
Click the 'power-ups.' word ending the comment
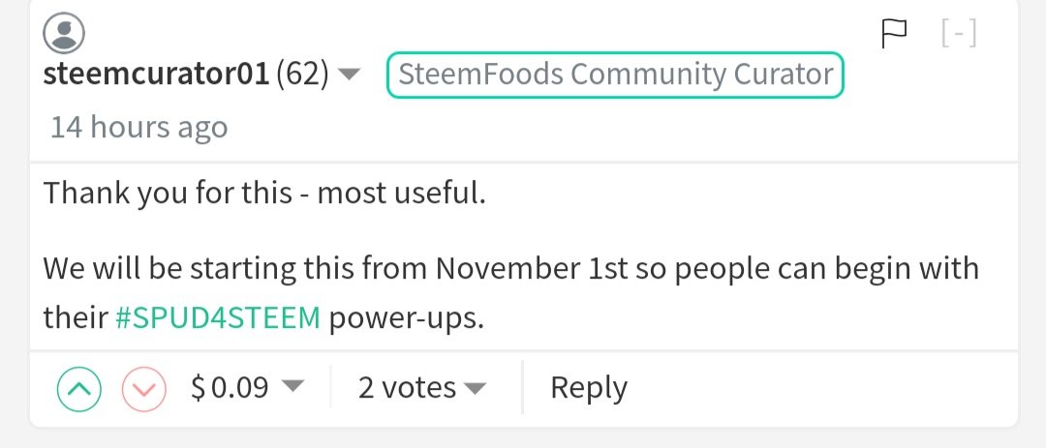pos(406,318)
